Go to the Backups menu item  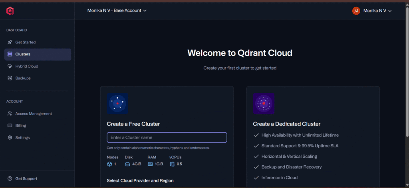tap(23, 78)
